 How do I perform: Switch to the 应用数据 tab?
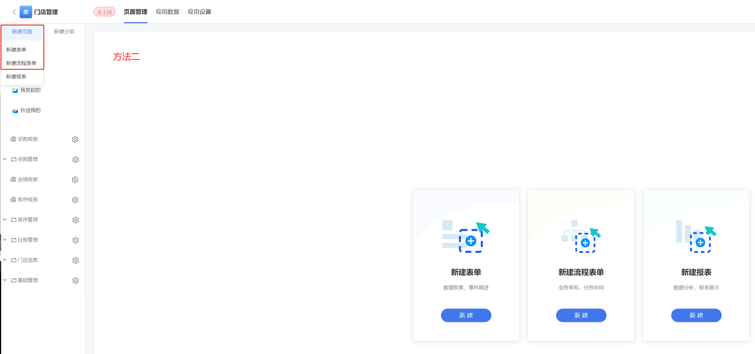click(167, 12)
